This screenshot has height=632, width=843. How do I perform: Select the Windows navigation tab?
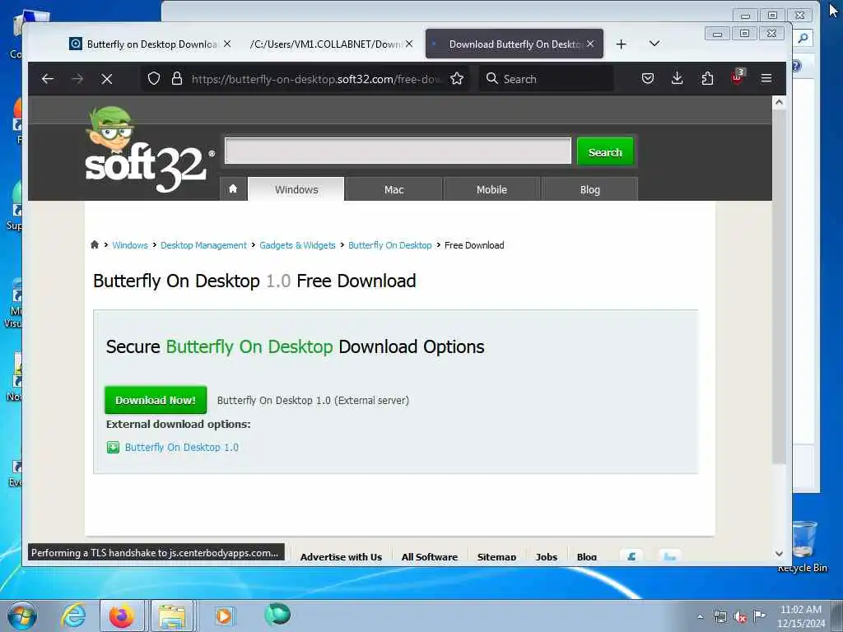296,189
